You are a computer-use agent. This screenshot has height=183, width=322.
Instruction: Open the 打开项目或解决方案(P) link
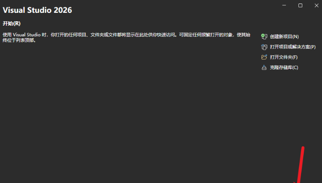tap(293, 47)
